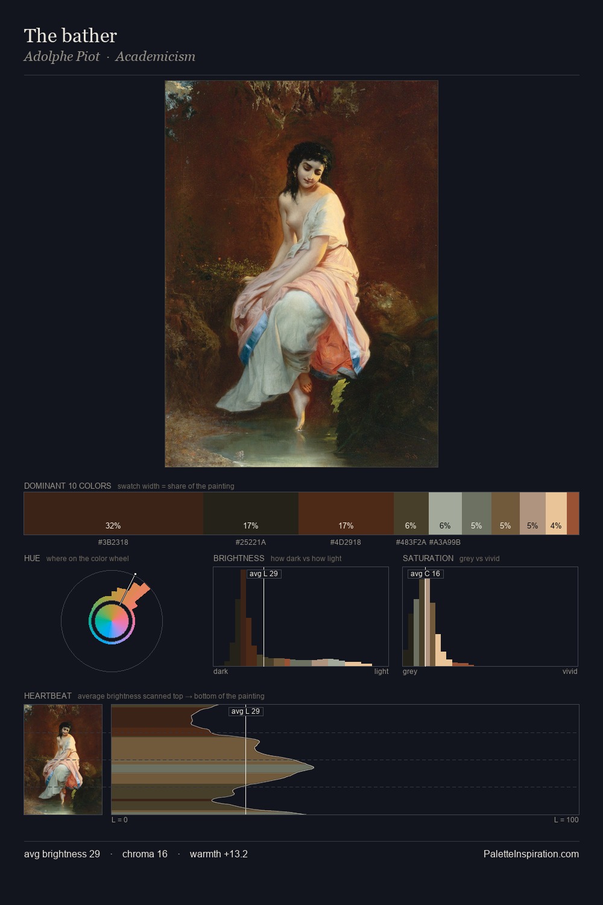Viewport: 603px width, 905px height.
Task: Click the avg L 29 label in Heartbeat chart
Action: click(245, 711)
